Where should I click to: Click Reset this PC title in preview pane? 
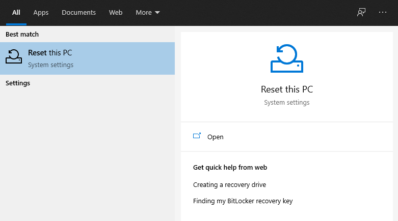pos(287,89)
